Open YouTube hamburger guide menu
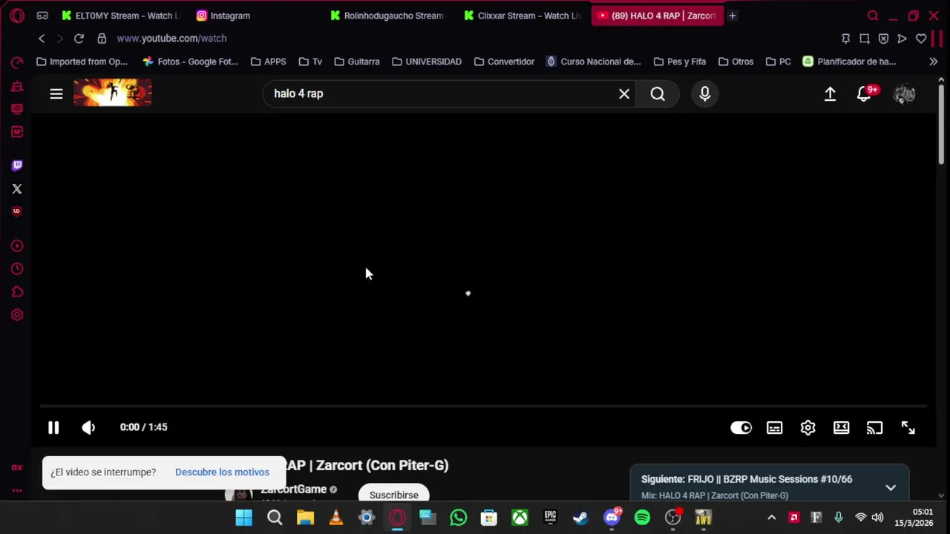Image resolution: width=950 pixels, height=534 pixels. pyautogui.click(x=56, y=93)
